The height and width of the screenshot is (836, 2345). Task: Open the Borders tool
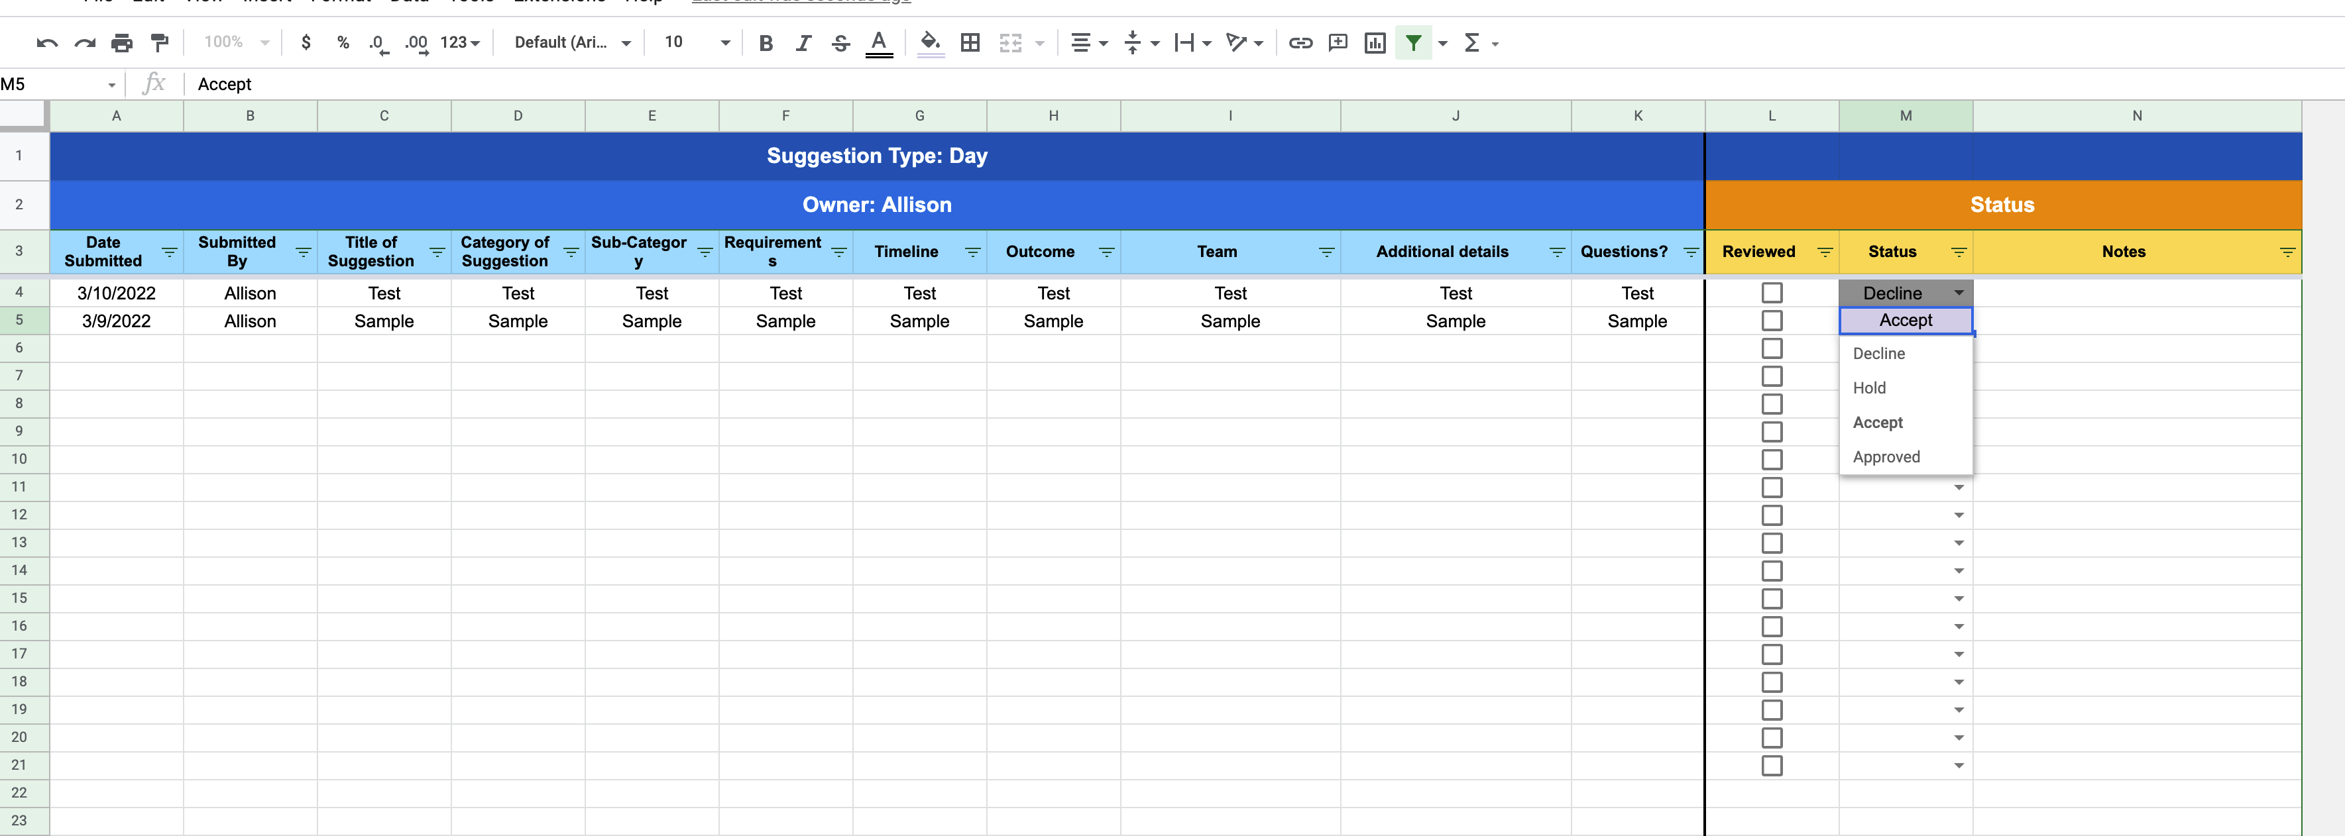click(970, 43)
